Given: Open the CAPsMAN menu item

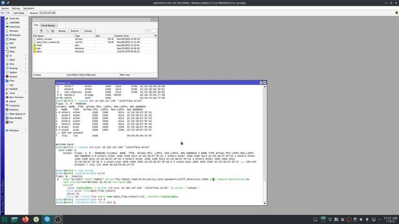Looking at the screenshot, I should 14,22.
